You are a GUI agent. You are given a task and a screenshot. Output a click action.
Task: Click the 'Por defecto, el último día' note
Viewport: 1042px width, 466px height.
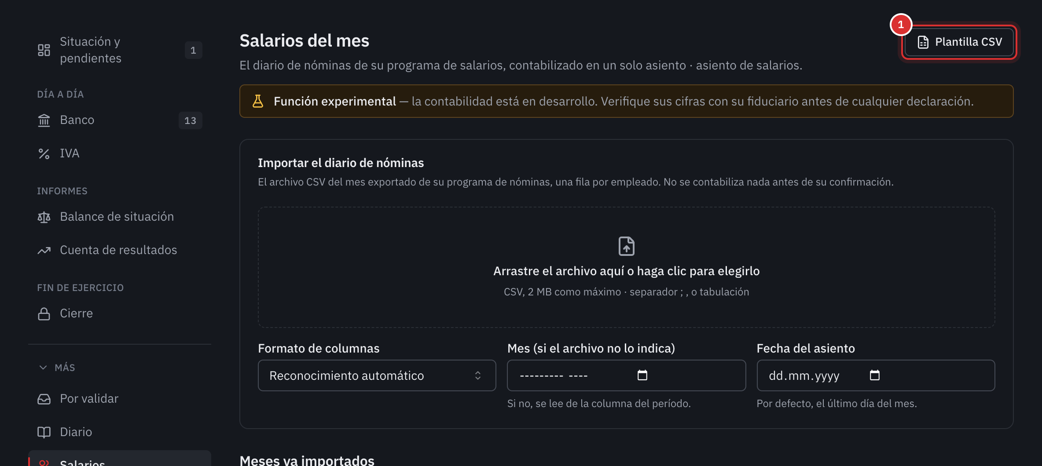pos(837,404)
